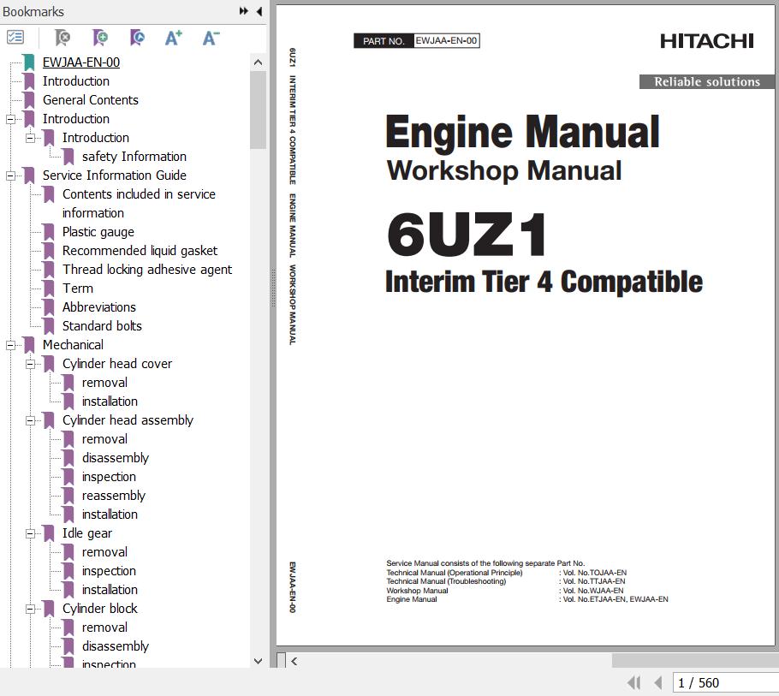779x696 pixels.
Task: Click bookmarks panel scroll down arrow
Action: pos(258,661)
